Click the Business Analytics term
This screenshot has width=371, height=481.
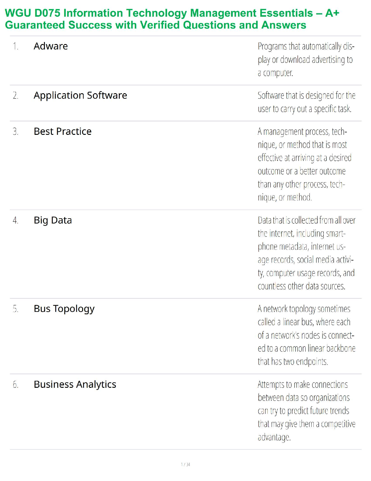coord(75,384)
